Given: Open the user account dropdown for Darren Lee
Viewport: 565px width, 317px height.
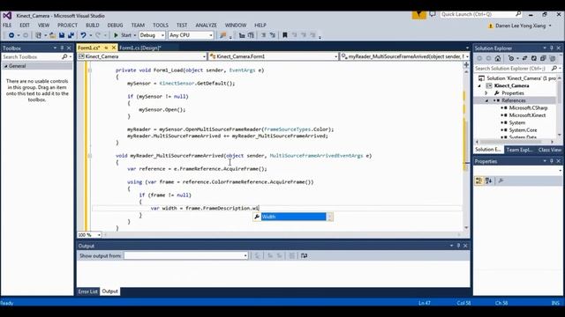Looking at the screenshot, I should 550,26.
